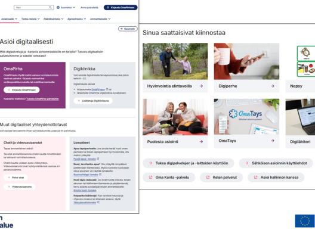Click the external-link icon after Nuortenhelppi lomake
This screenshot has height=236, width=315.
click(x=100, y=175)
